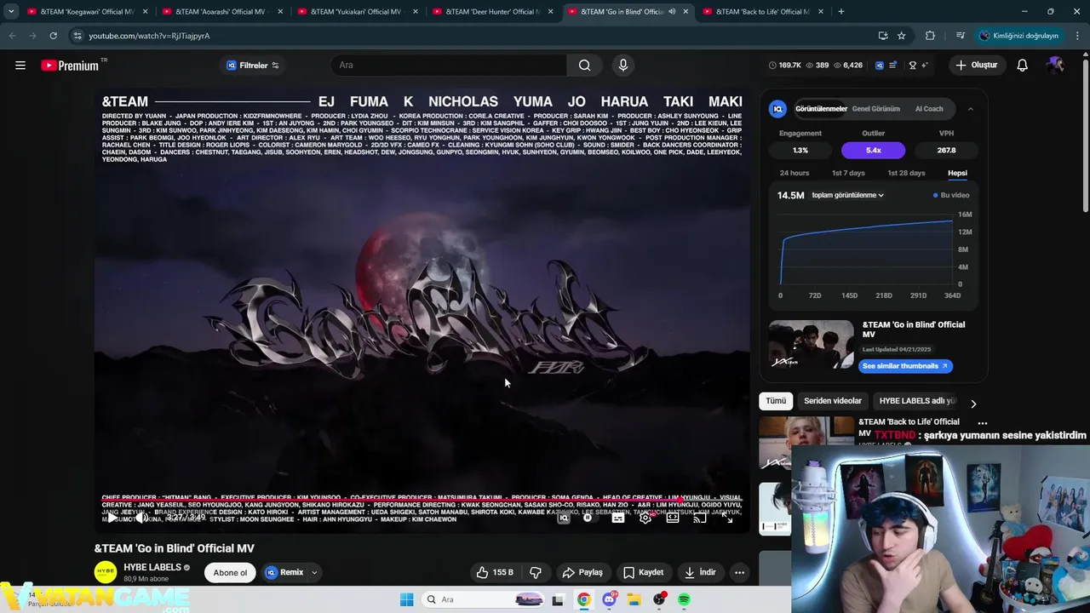Open Discord from the taskbar
Screen dimensions: 1090x613
point(609,599)
